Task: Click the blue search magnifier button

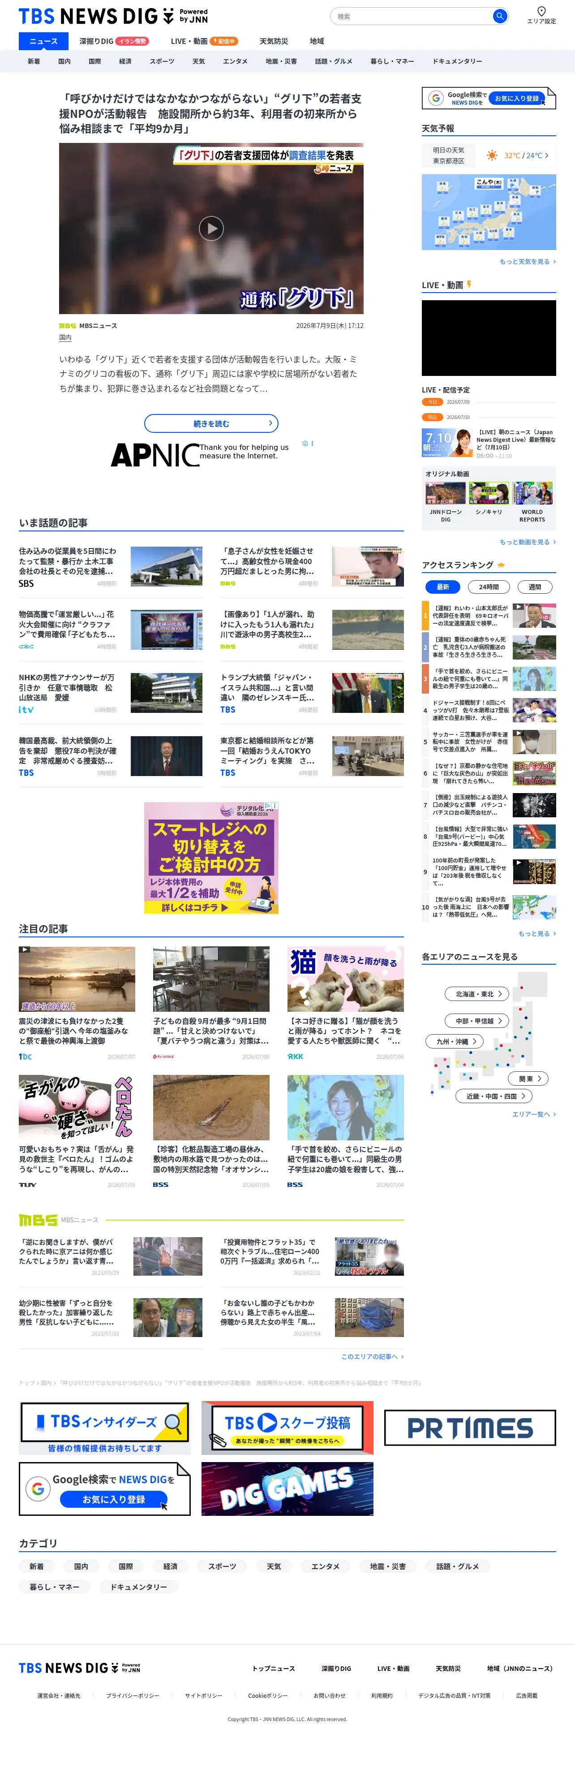Action: (x=500, y=16)
